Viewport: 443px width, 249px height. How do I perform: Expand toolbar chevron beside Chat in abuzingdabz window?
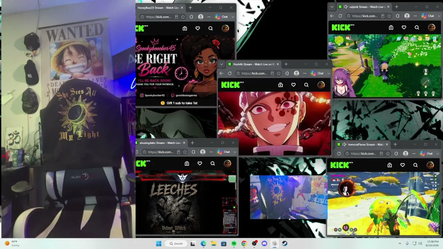(x=235, y=152)
